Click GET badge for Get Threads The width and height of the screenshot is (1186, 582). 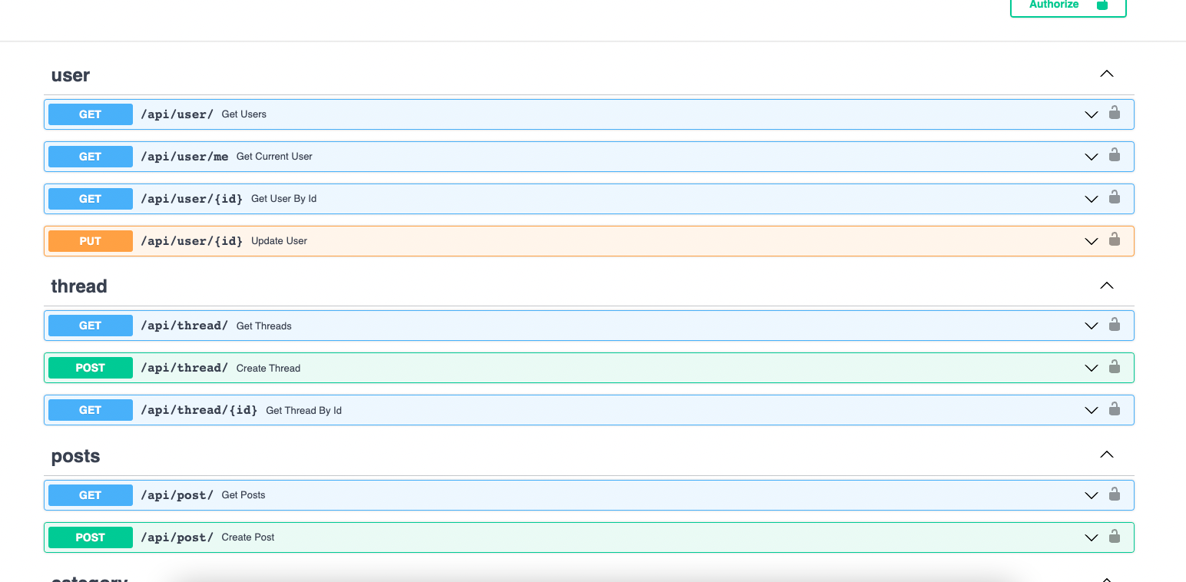click(91, 326)
